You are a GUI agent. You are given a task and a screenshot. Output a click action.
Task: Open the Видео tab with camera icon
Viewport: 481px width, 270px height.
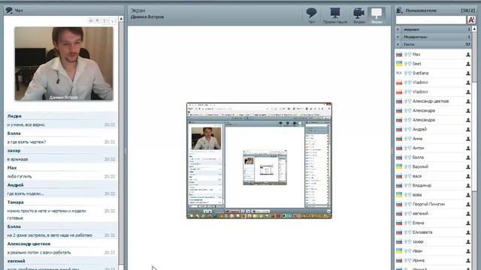(x=358, y=15)
